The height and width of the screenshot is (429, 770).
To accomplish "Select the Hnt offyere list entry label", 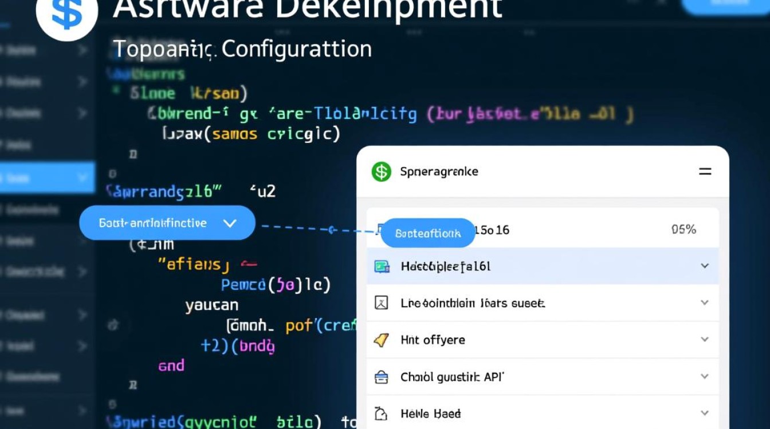I will point(433,340).
